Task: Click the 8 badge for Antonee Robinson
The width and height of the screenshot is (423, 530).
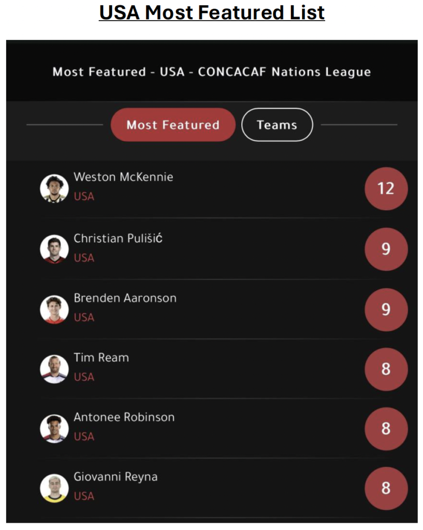Action: pos(386,429)
